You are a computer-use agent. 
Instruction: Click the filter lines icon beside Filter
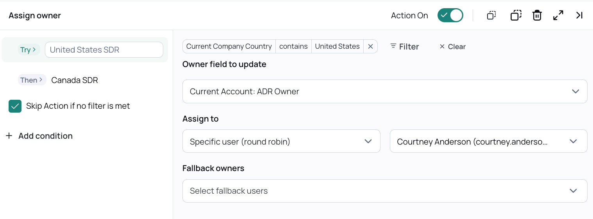click(x=393, y=46)
